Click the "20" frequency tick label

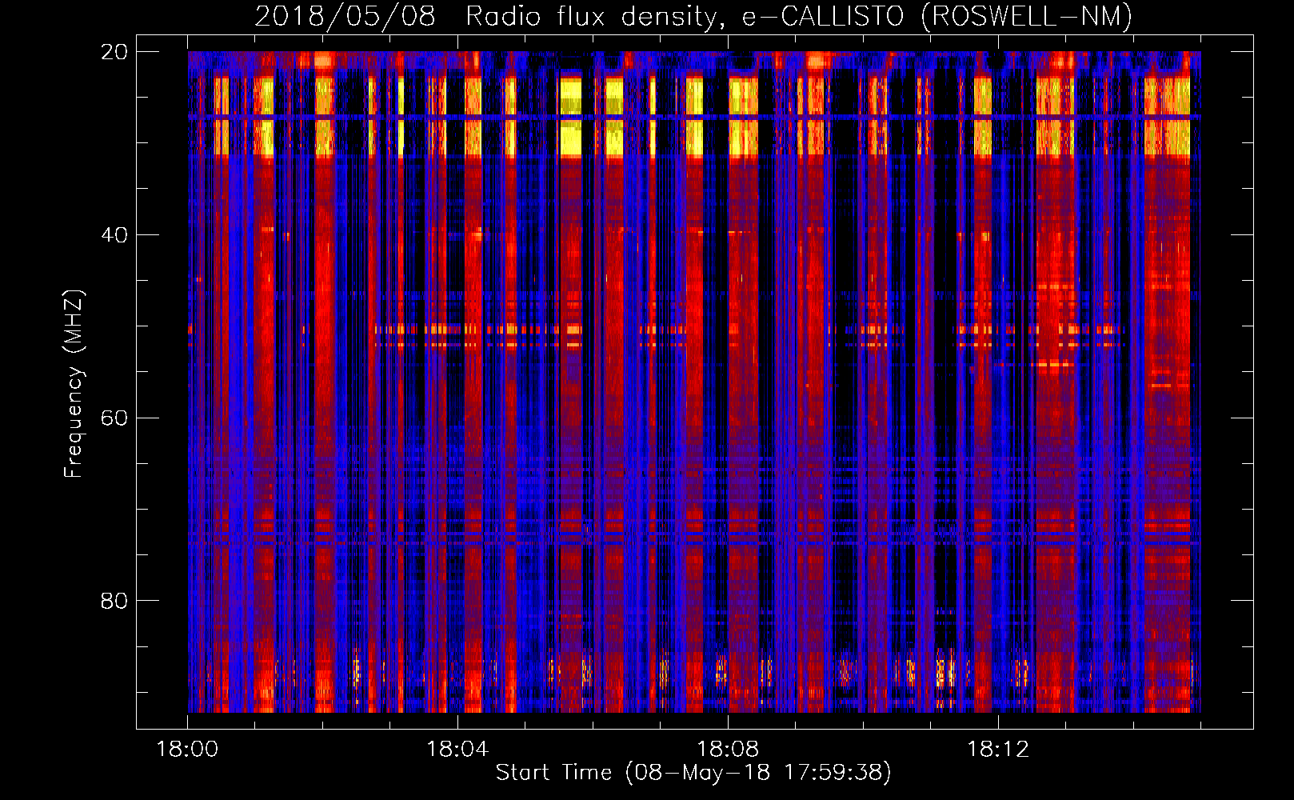pos(114,52)
